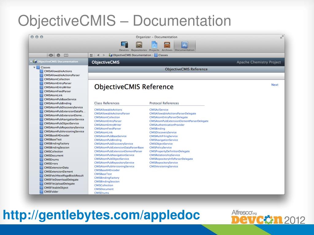Select CMISEnums in sidebar tree
The height and width of the screenshot is (235, 314).
(x=49, y=159)
